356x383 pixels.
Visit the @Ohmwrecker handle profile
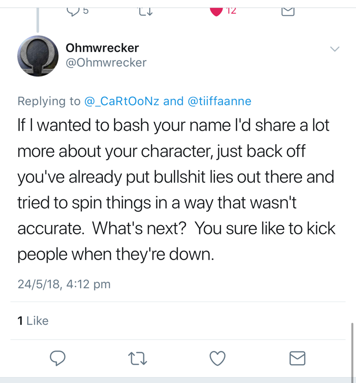click(x=106, y=63)
